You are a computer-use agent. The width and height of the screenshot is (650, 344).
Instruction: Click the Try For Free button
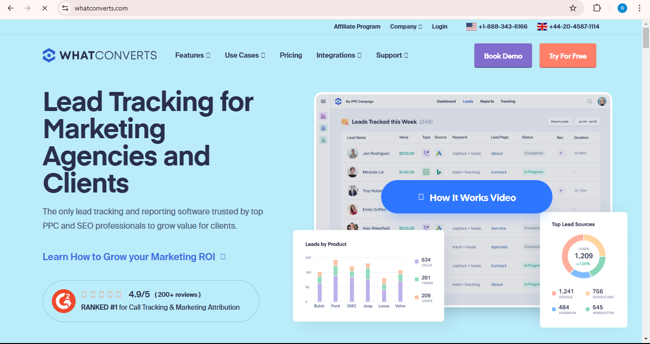point(567,56)
